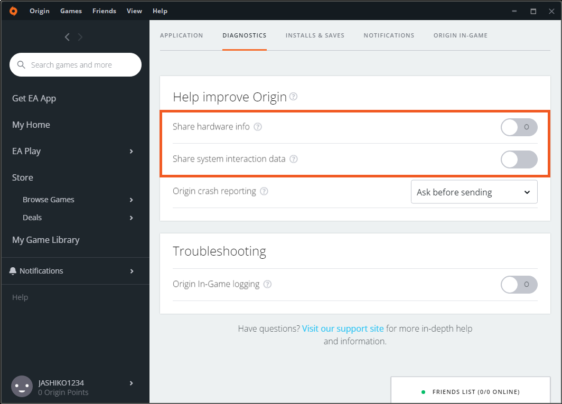Expand EA Play submenu arrow
The height and width of the screenshot is (404, 562).
(x=131, y=151)
